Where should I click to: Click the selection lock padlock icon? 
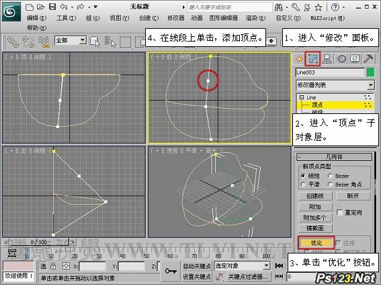(53, 266)
